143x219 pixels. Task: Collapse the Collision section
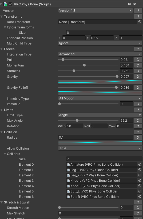2,132
